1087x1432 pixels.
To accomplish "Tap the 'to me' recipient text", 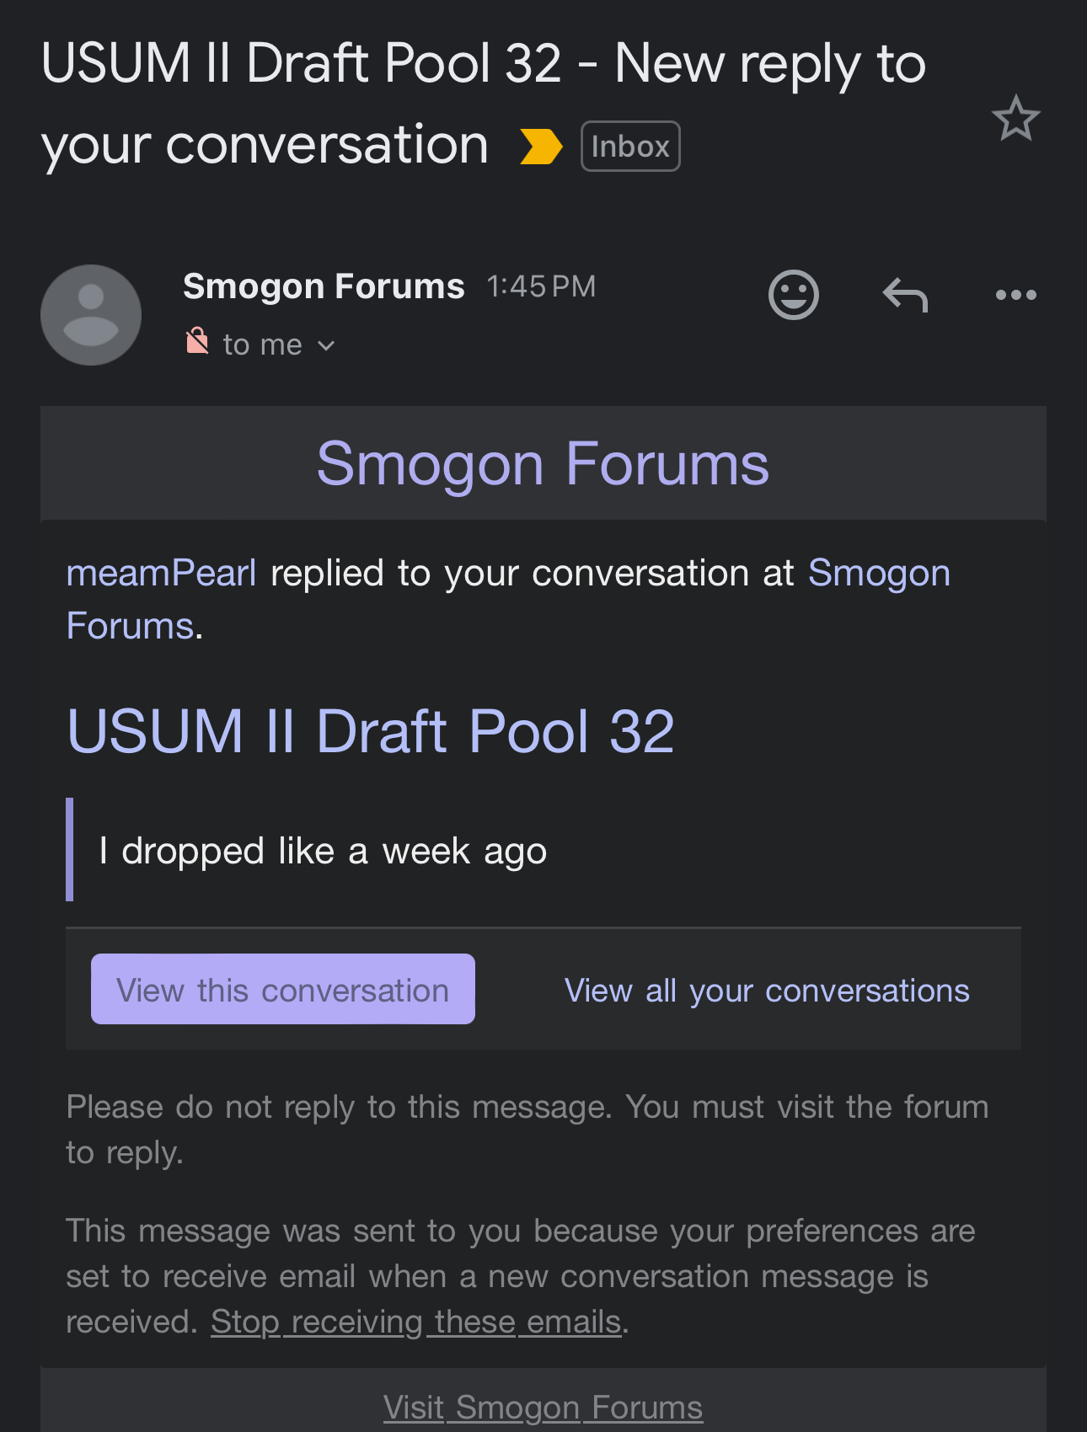I will click(x=262, y=345).
